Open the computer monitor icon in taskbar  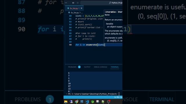tap(71, 101)
